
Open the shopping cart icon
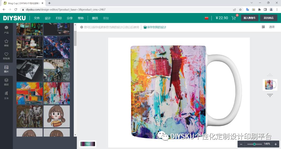click(x=233, y=18)
